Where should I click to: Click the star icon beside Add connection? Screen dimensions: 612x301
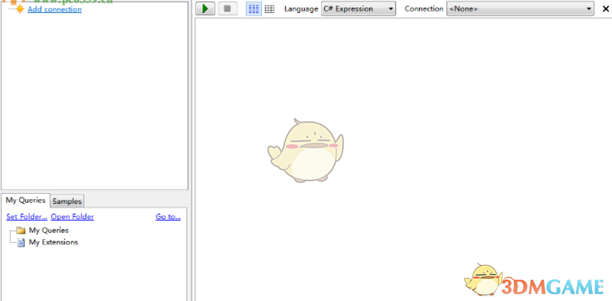(20, 9)
